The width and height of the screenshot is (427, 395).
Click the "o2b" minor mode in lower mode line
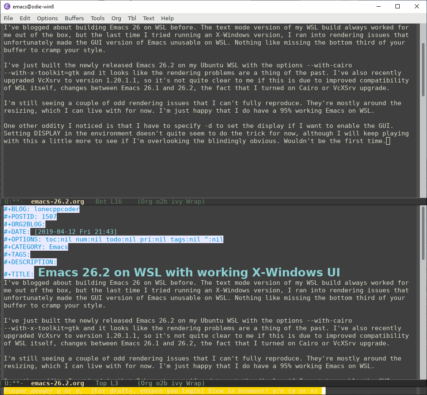162,383
